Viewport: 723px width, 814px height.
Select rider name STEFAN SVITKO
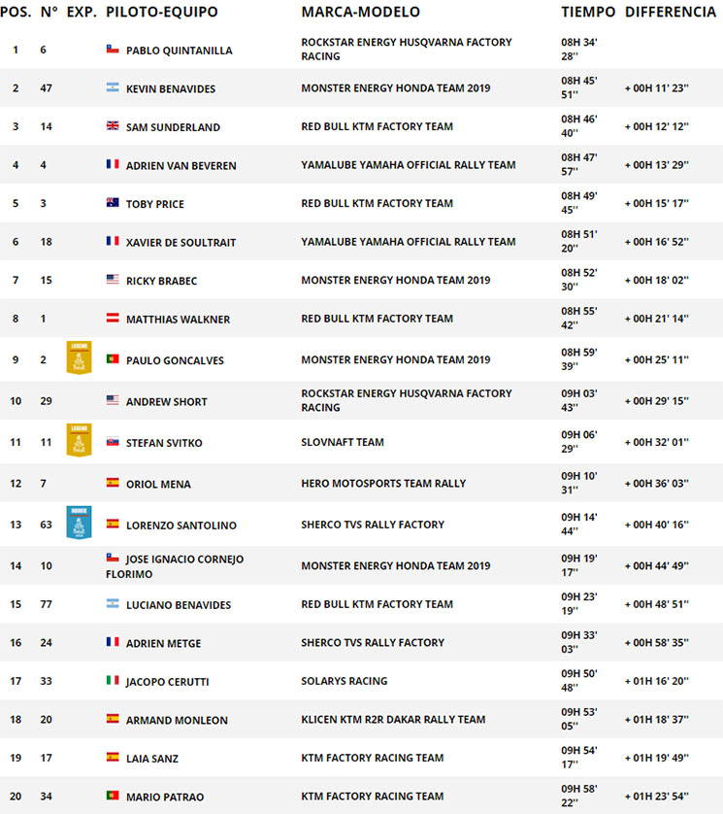tap(164, 443)
